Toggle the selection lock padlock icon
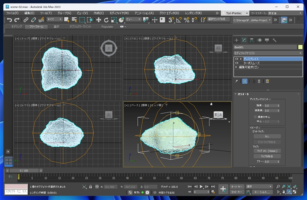The height and width of the screenshot is (200, 307). (91, 187)
